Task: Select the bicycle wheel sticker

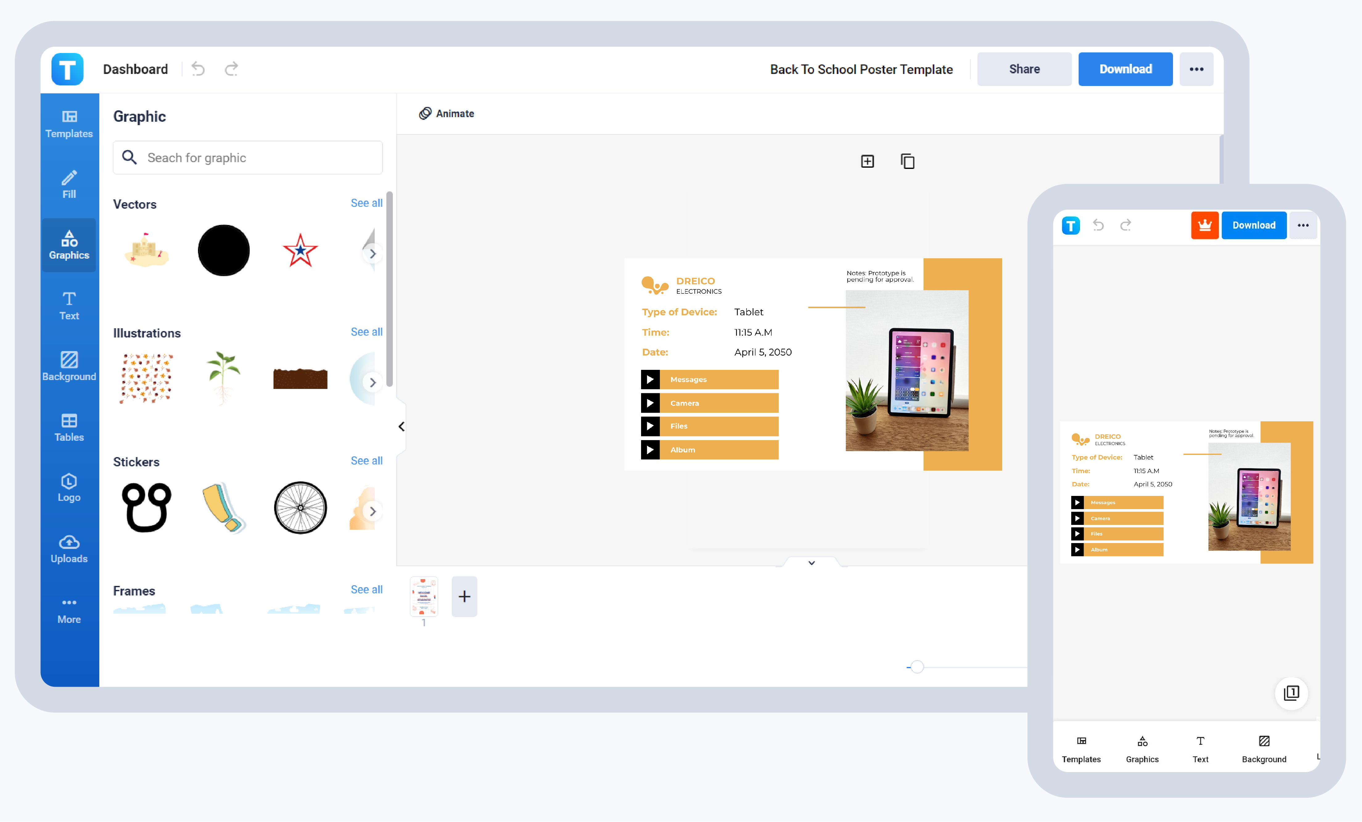Action: [x=300, y=507]
